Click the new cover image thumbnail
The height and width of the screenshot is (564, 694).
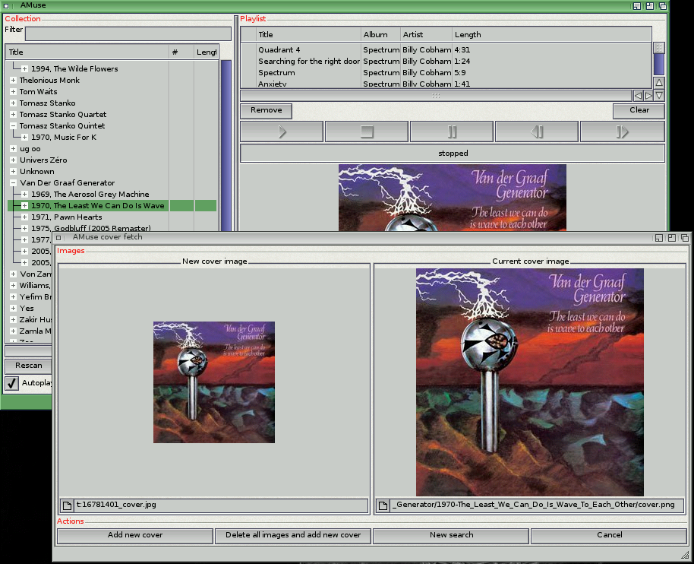tap(214, 382)
